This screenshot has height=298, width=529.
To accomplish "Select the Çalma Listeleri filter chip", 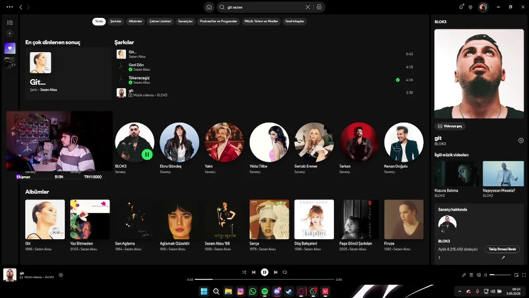I will 160,21.
